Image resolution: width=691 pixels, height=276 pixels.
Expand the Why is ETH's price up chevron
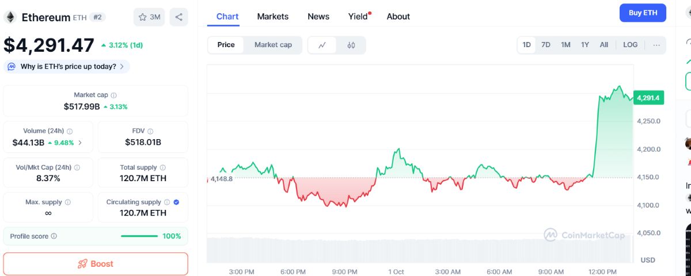point(122,67)
